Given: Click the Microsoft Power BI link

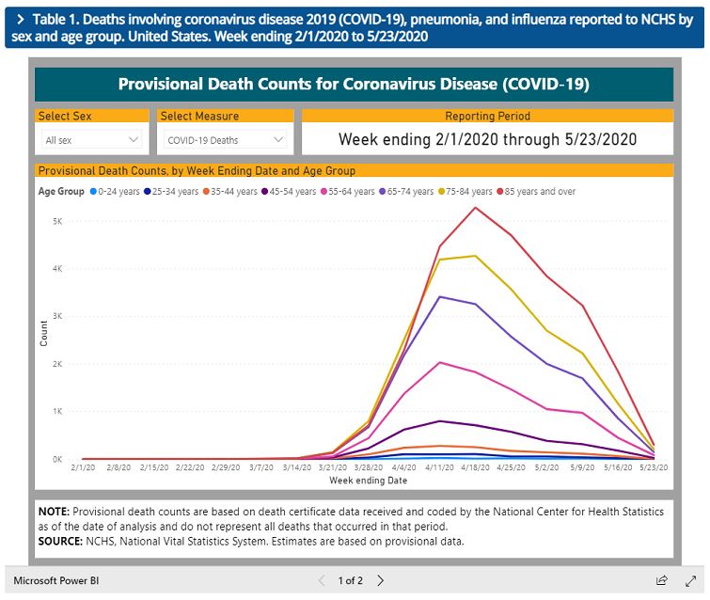Looking at the screenshot, I should coord(56,580).
